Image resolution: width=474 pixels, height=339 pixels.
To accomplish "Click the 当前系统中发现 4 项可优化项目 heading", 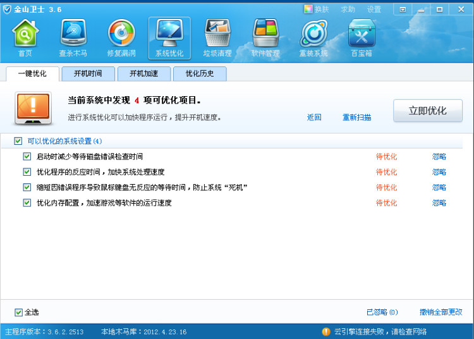I will (x=134, y=100).
